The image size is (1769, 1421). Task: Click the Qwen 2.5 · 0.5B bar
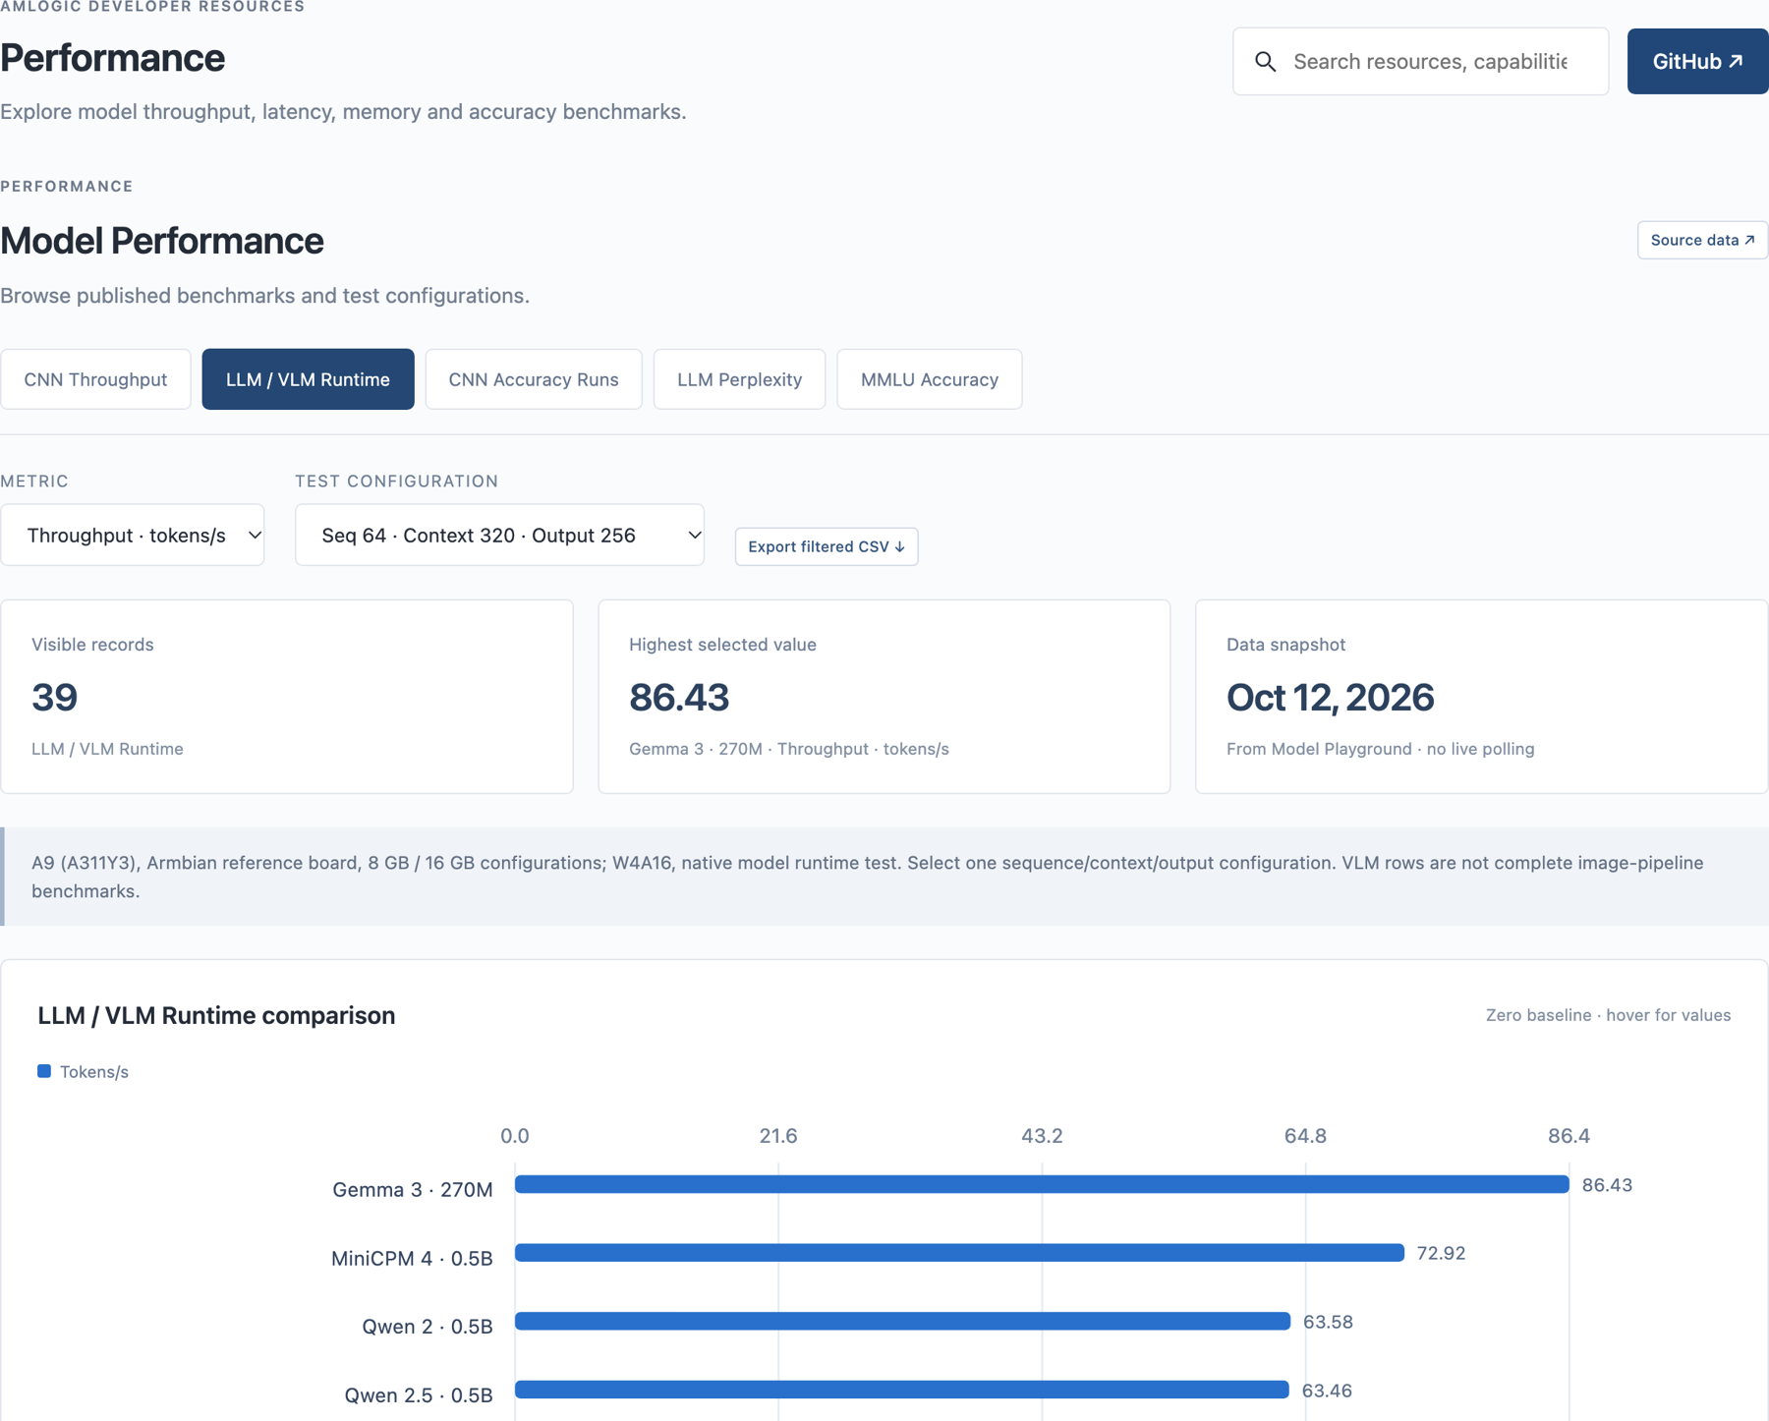tap(902, 1390)
